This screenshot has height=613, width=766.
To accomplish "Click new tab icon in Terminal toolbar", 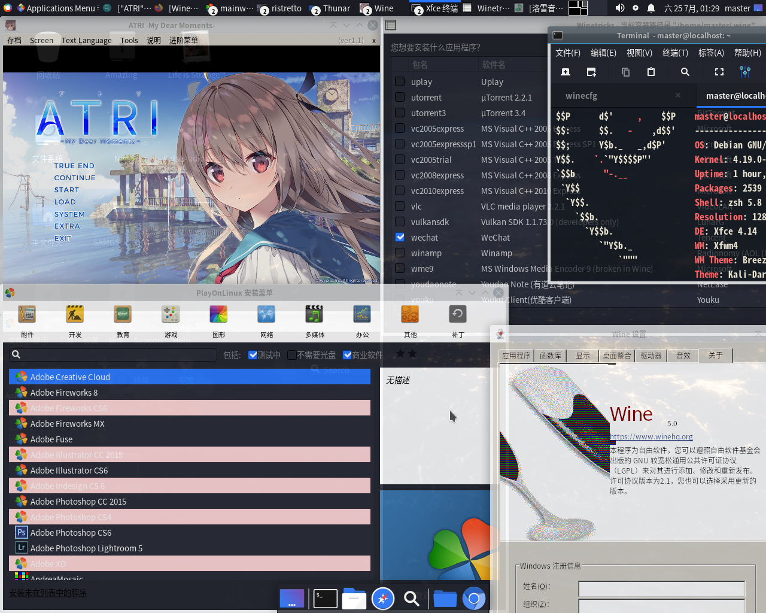I will 566,72.
